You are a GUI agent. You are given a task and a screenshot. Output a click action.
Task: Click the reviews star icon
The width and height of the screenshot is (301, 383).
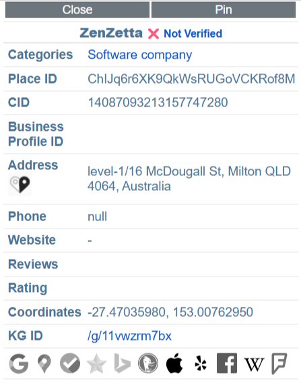tap(96, 363)
